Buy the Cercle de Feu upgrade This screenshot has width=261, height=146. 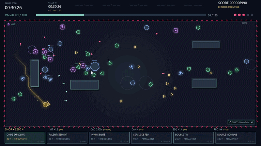[151, 138]
